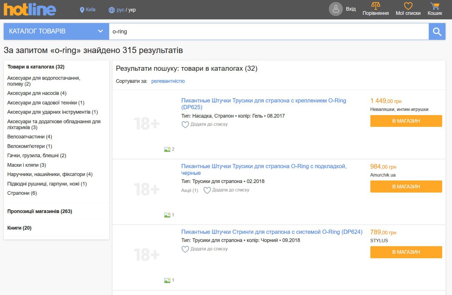Click heart icon for DP624 product
452x295 pixels.
[185, 249]
